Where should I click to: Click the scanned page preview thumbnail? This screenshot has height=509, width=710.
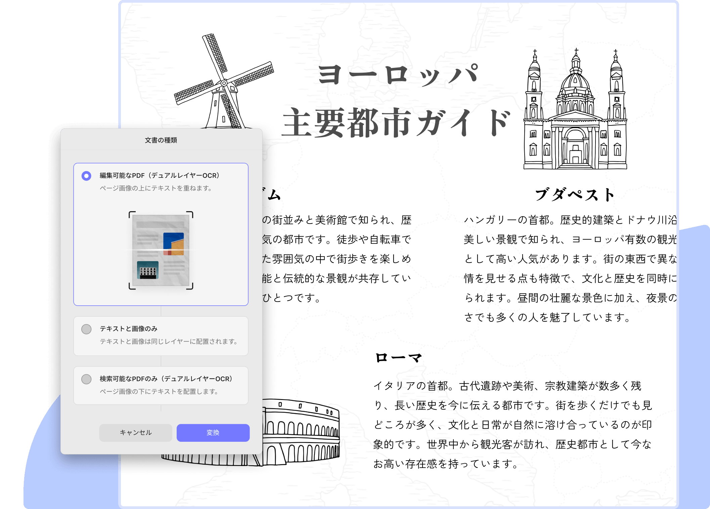pos(161,250)
